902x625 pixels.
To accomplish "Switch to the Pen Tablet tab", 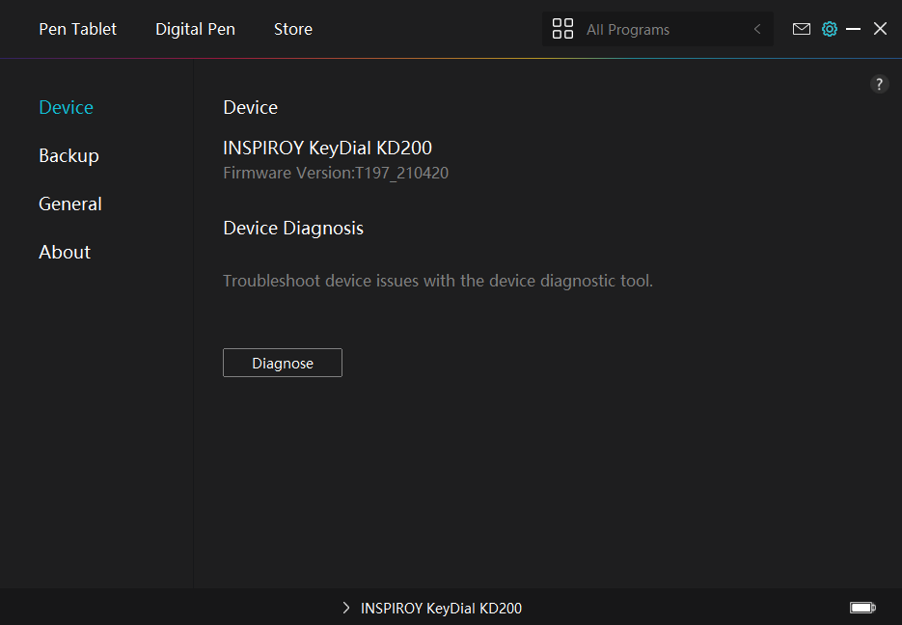I will tap(78, 29).
